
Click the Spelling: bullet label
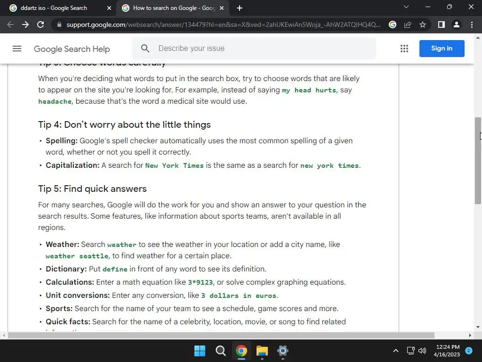point(62,141)
